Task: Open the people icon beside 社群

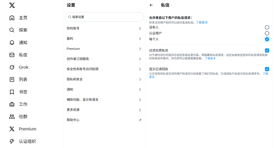Action: pos(12,117)
